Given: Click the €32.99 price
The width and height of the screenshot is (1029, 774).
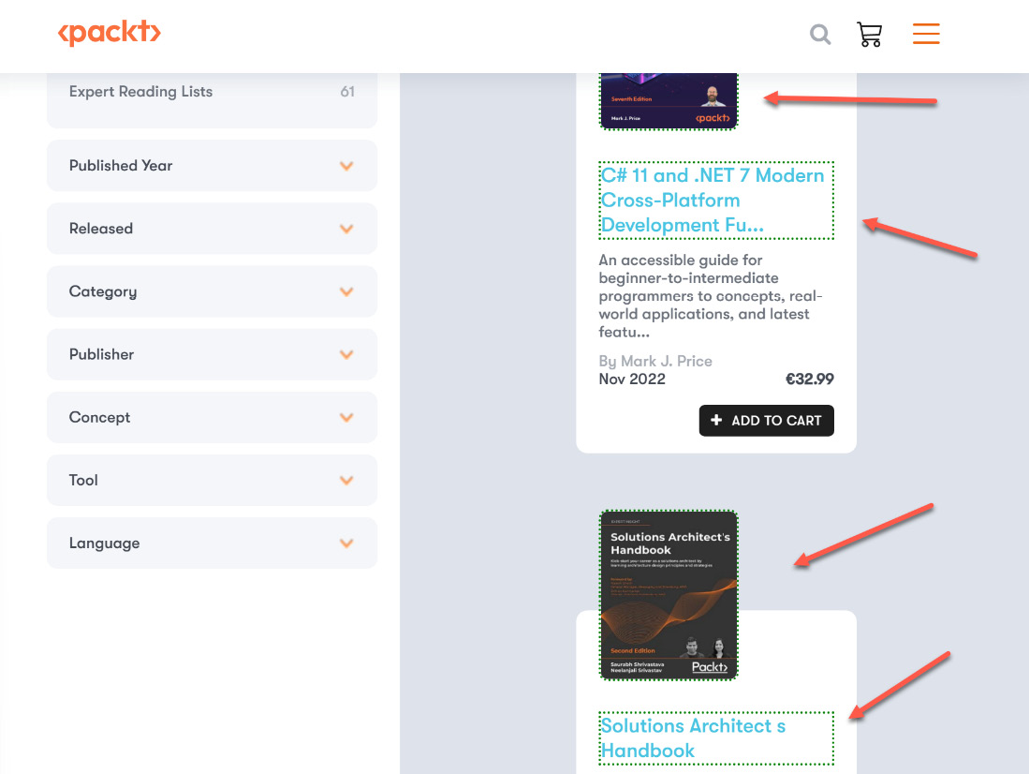Looking at the screenshot, I should click(810, 380).
